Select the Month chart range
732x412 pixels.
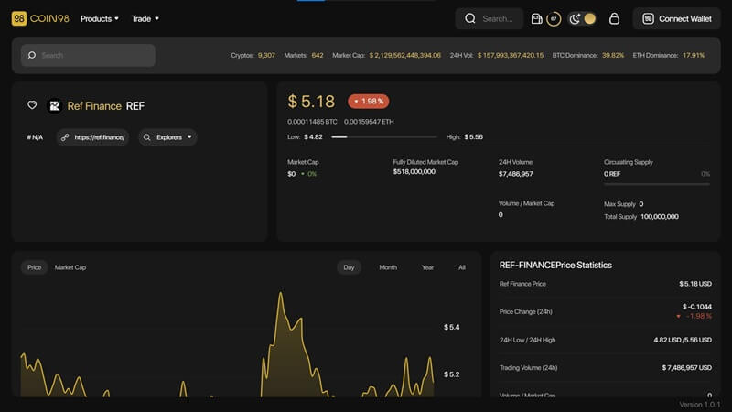388,267
